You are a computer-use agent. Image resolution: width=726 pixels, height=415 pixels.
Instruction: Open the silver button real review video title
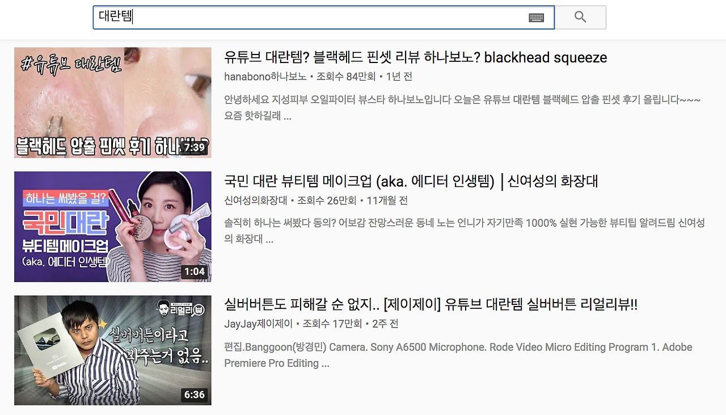[x=429, y=305]
